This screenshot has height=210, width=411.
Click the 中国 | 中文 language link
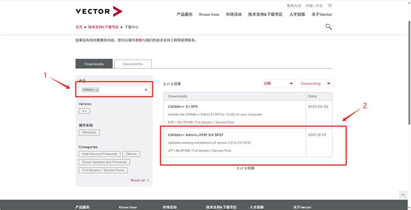pyautogui.click(x=314, y=5)
